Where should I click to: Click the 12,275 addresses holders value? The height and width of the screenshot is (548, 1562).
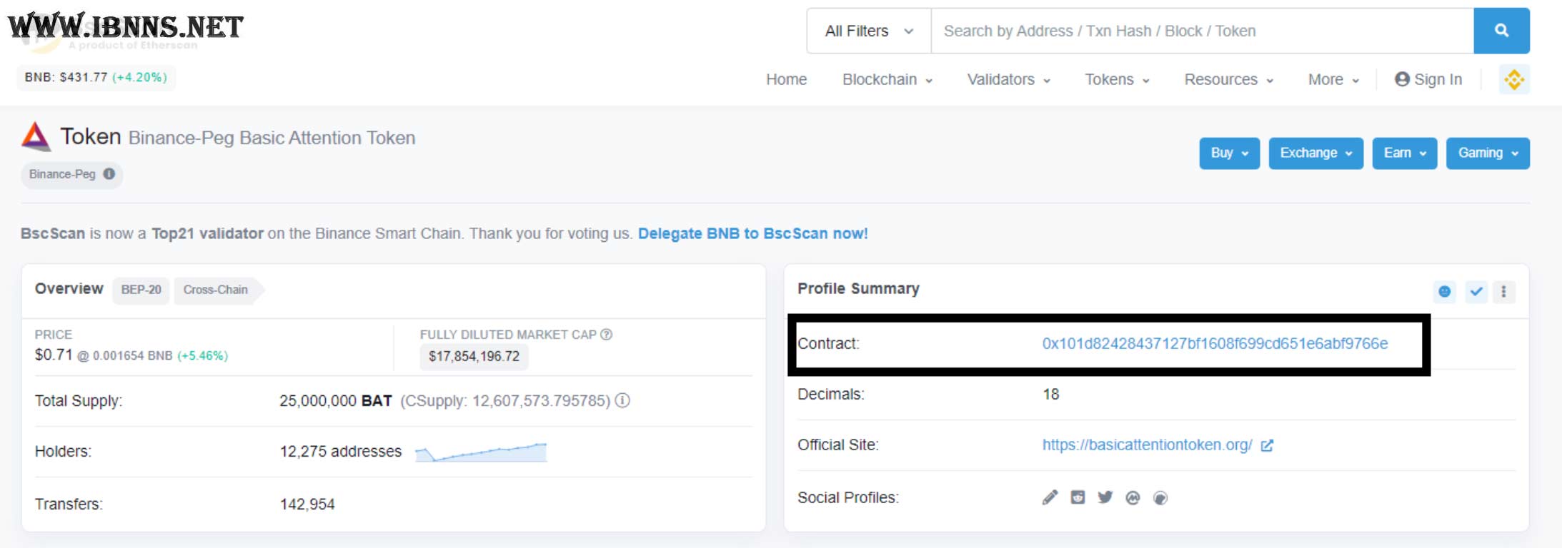click(x=340, y=452)
